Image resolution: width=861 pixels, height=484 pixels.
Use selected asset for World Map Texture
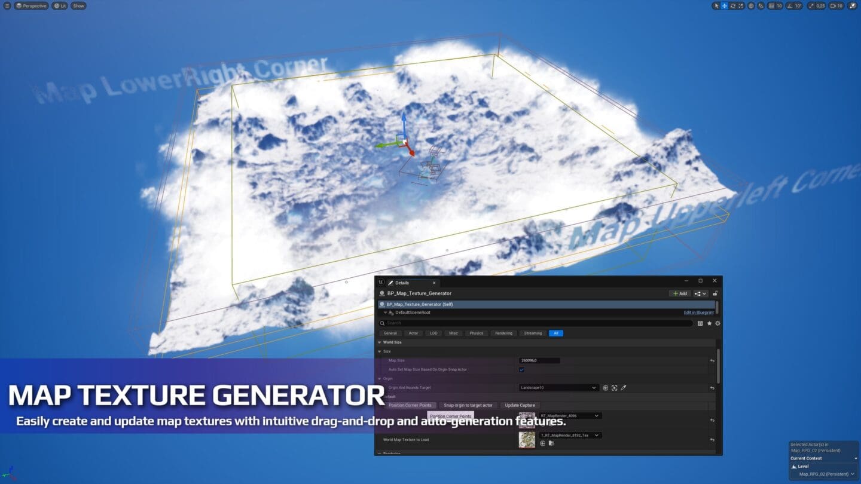click(543, 443)
